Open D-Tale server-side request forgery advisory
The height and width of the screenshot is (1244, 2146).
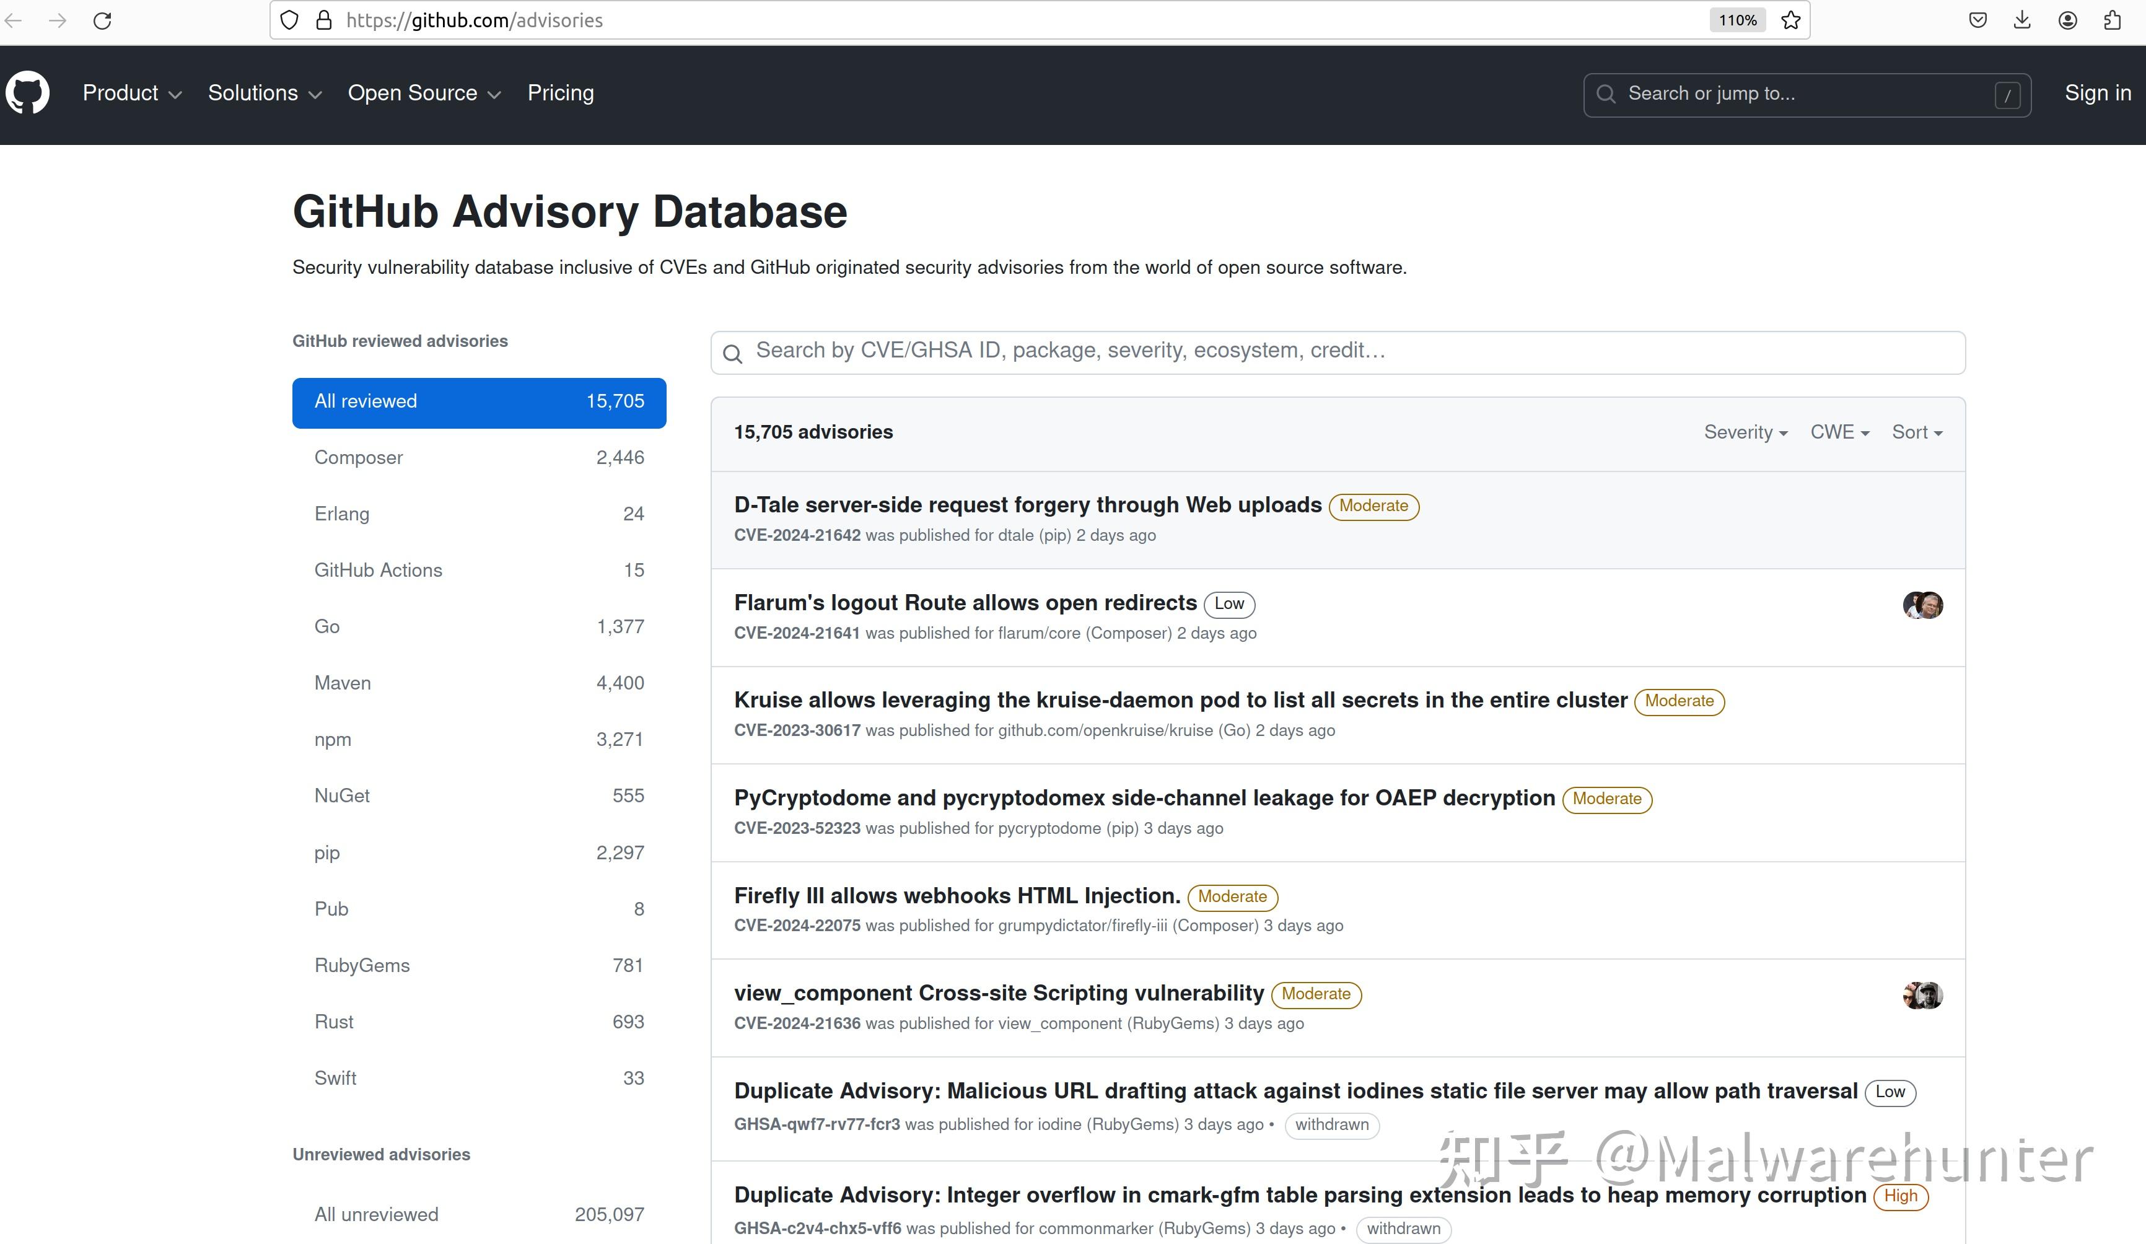point(1027,505)
